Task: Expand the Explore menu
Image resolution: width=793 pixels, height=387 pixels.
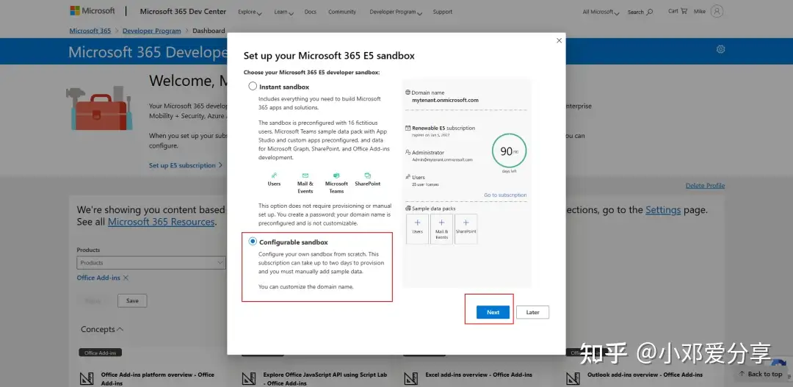Action: pos(250,12)
